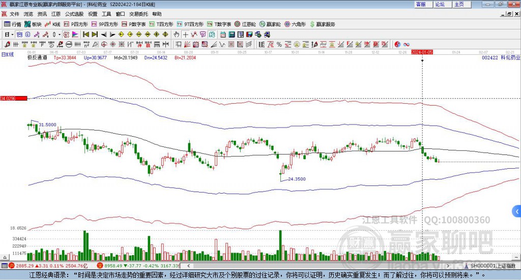Image resolution: width=521 pixels, height=280 pixels.
Task: Open the T数字表 tool
Action: click(x=219, y=24)
